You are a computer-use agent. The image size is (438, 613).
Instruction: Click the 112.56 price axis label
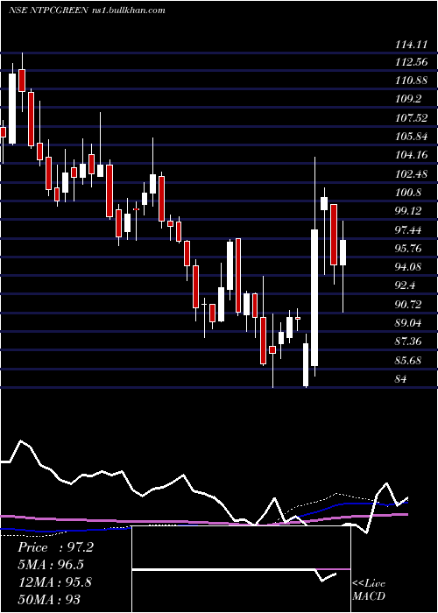411,62
